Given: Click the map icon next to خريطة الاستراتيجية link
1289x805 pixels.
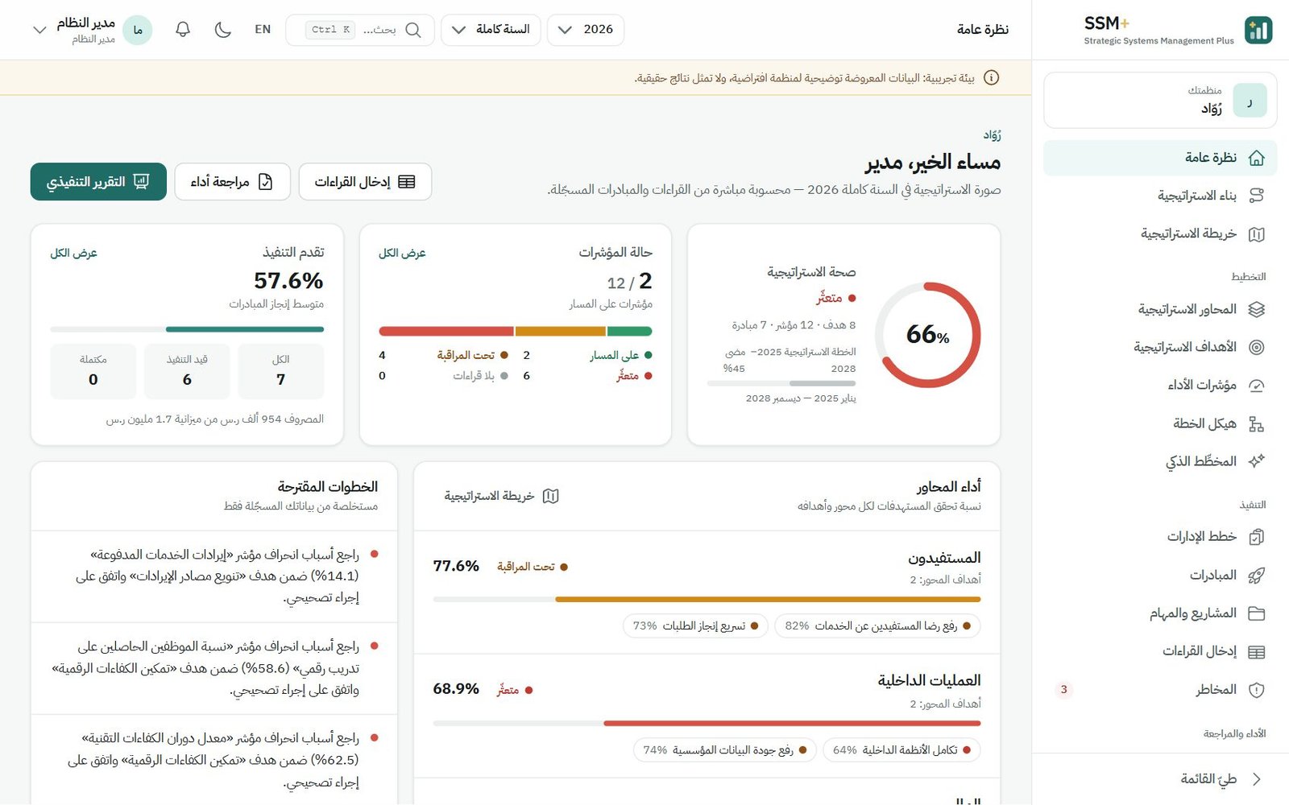Looking at the screenshot, I should pos(551,496).
